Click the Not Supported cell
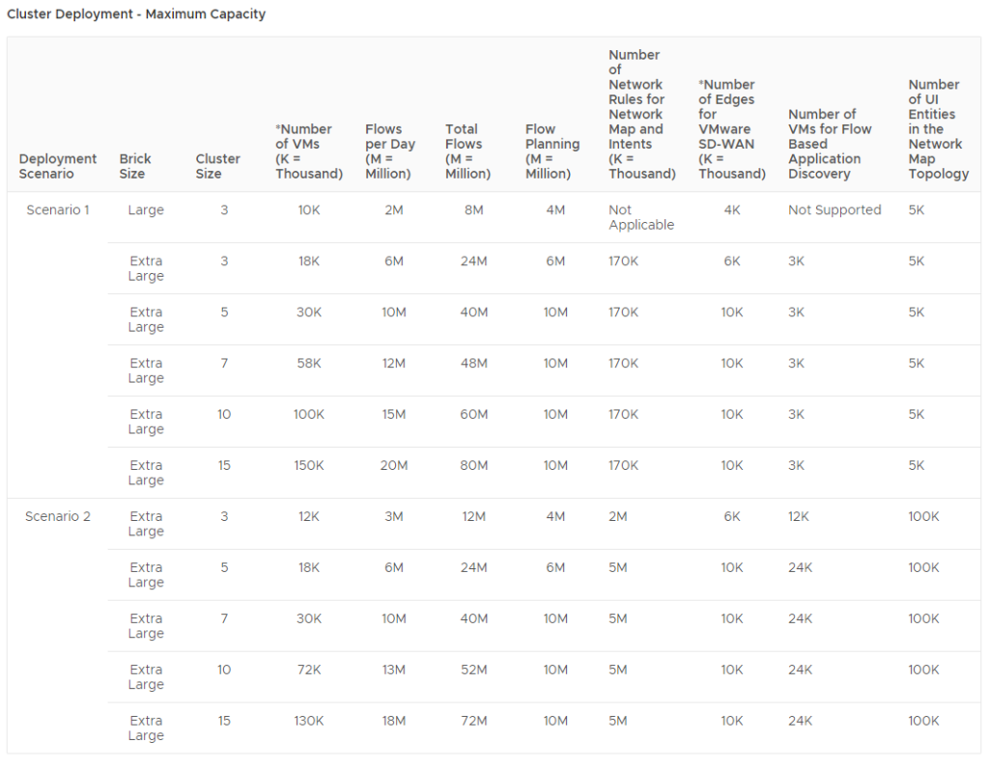This screenshot has height=767, width=989. point(834,209)
